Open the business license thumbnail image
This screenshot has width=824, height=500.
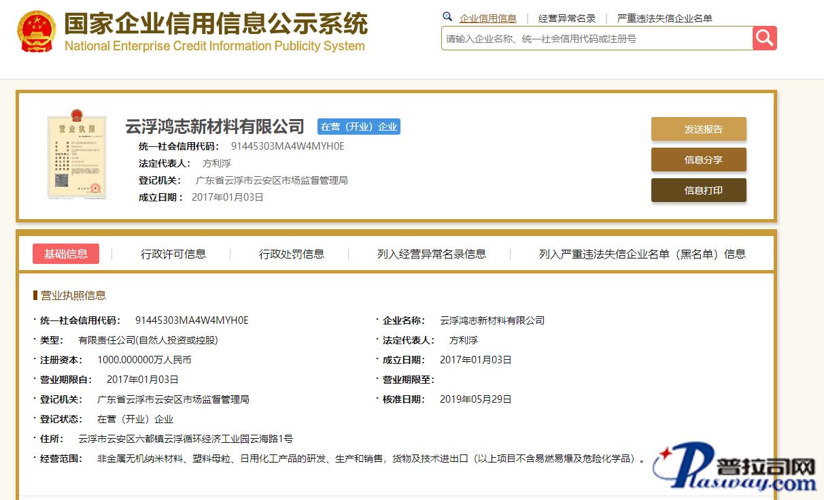77,154
